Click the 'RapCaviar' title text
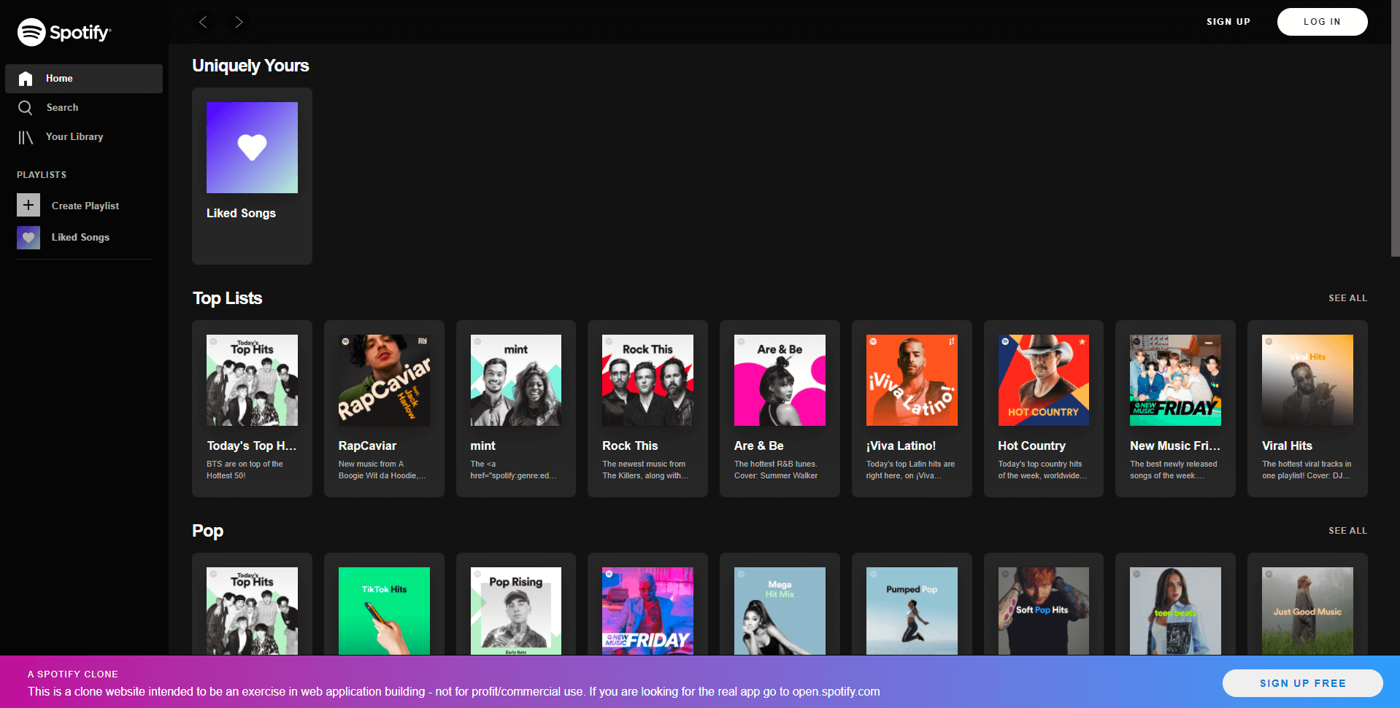Screen dimensions: 1400x708 click(367, 446)
